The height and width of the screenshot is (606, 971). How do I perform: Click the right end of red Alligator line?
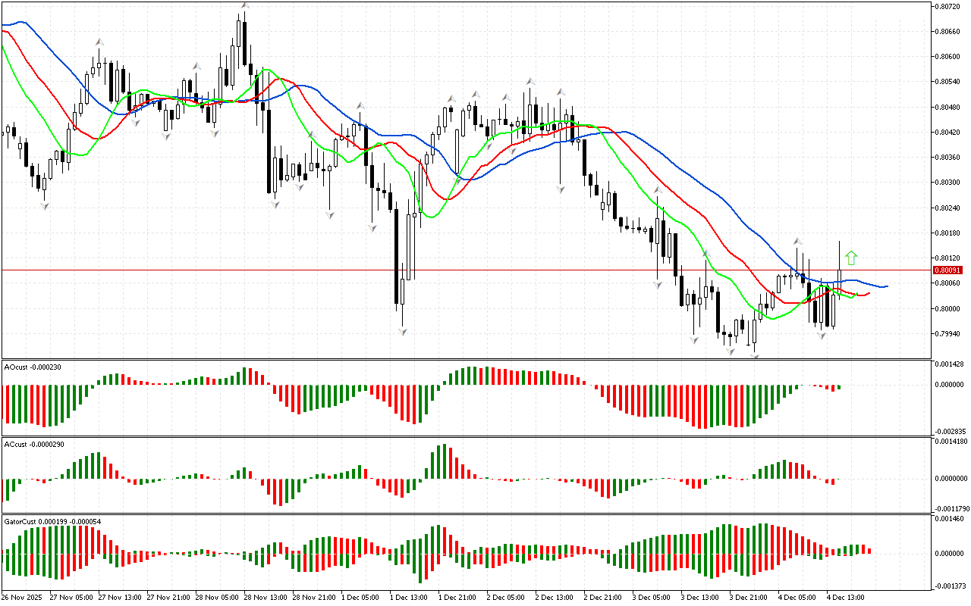tap(868, 293)
